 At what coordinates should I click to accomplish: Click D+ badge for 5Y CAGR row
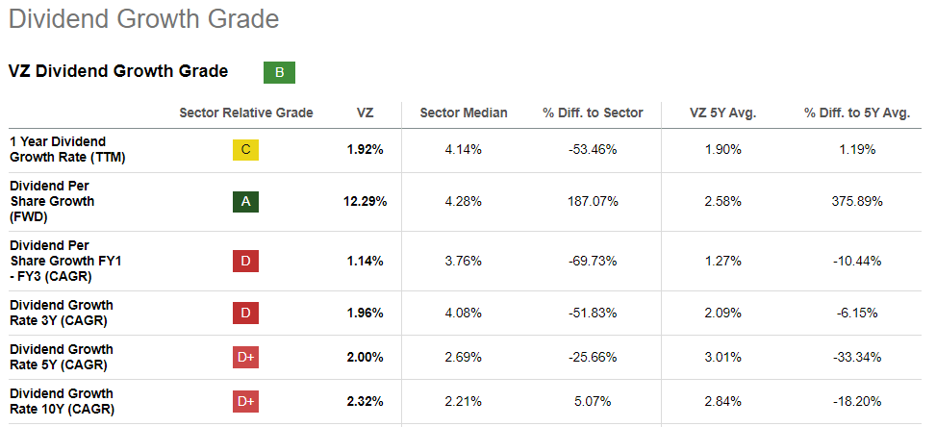pos(246,358)
